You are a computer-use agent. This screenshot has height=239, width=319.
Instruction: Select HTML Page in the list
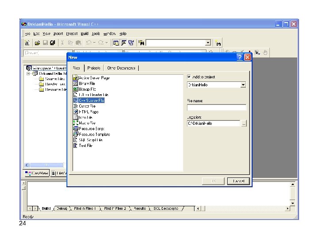point(86,112)
